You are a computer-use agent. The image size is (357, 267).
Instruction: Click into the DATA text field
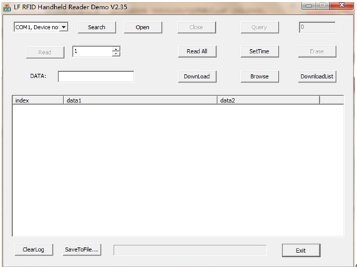[96, 76]
